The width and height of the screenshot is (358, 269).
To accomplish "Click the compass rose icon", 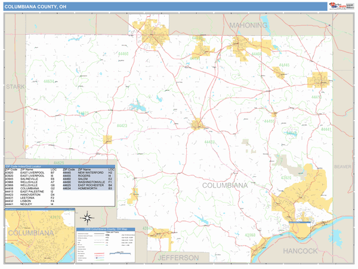I will [x=88, y=217].
